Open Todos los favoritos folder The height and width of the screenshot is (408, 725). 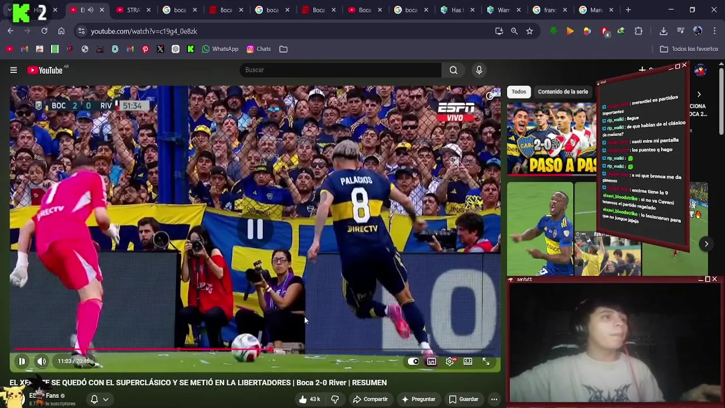[x=689, y=49]
